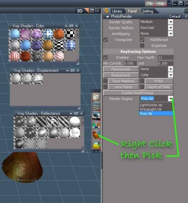188x203 pixels.
Task: Open dropdown arrow on Vray Shaders Color titlebar
Action: coord(66,26)
